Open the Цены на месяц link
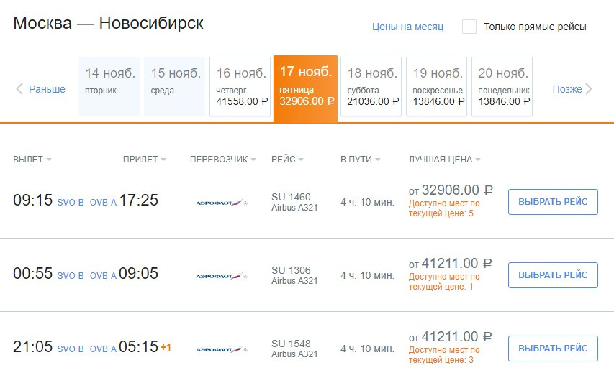The height and width of the screenshot is (378, 614). [407, 27]
